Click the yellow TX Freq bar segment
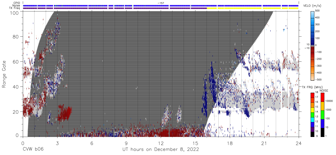 [253, 8]
